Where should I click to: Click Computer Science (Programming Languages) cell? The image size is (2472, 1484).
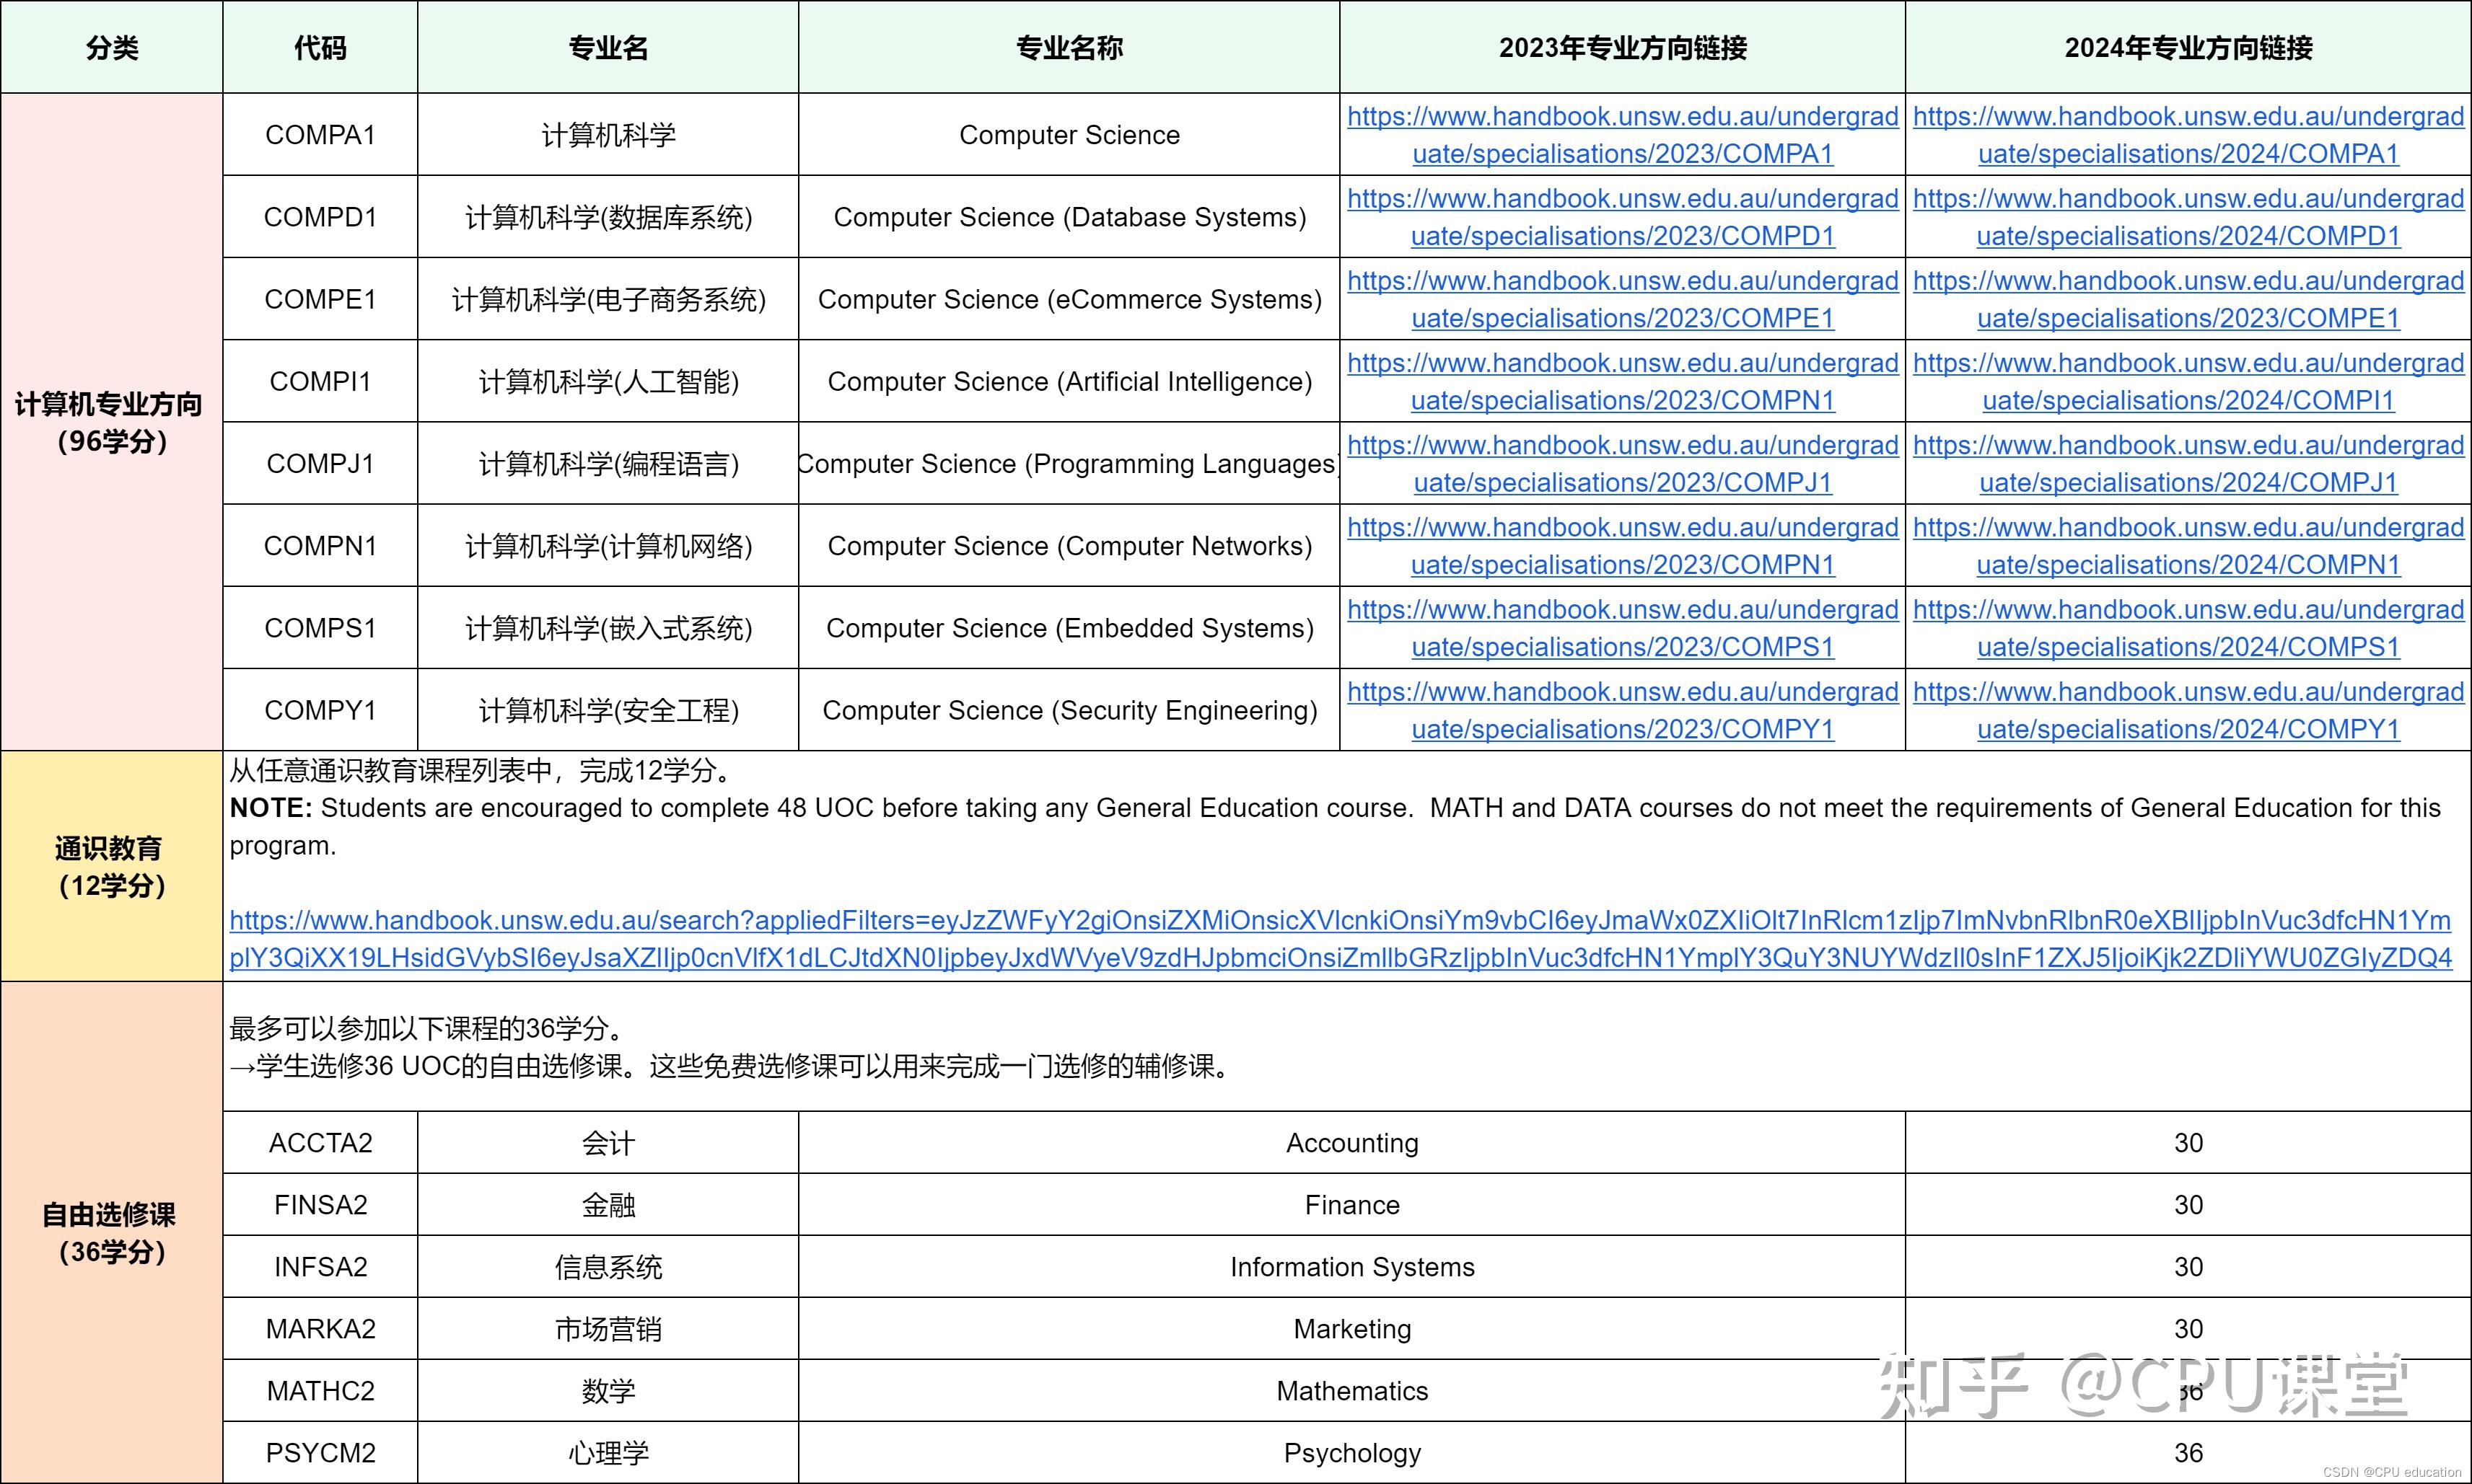point(1069,463)
